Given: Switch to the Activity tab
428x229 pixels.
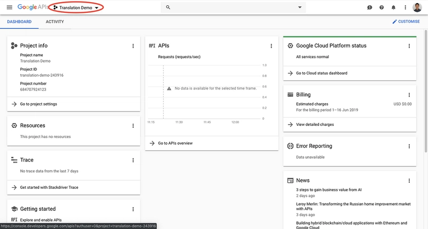Looking at the screenshot, I should 55,22.
